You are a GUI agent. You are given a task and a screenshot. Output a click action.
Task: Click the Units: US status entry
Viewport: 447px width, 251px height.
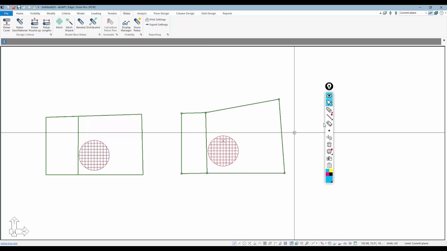[x=392, y=243]
